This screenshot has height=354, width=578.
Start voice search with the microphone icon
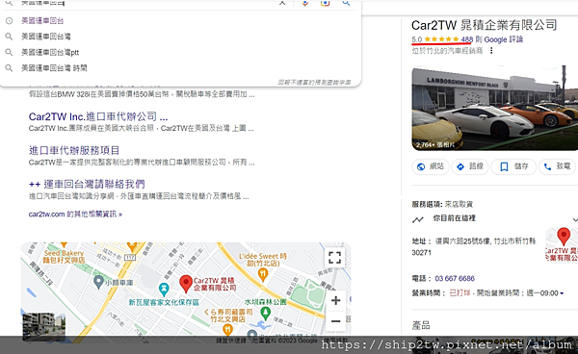(304, 3)
